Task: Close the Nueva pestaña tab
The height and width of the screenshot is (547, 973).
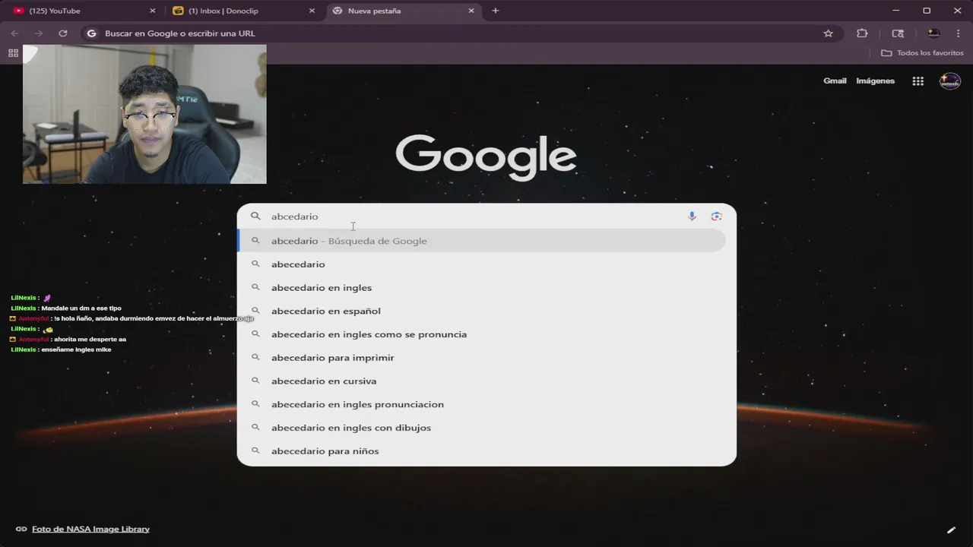Action: (x=471, y=11)
